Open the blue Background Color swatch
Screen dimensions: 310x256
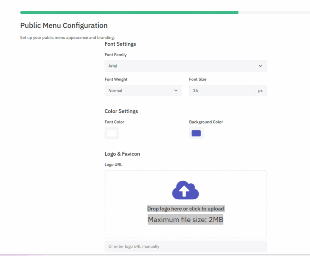196,133
